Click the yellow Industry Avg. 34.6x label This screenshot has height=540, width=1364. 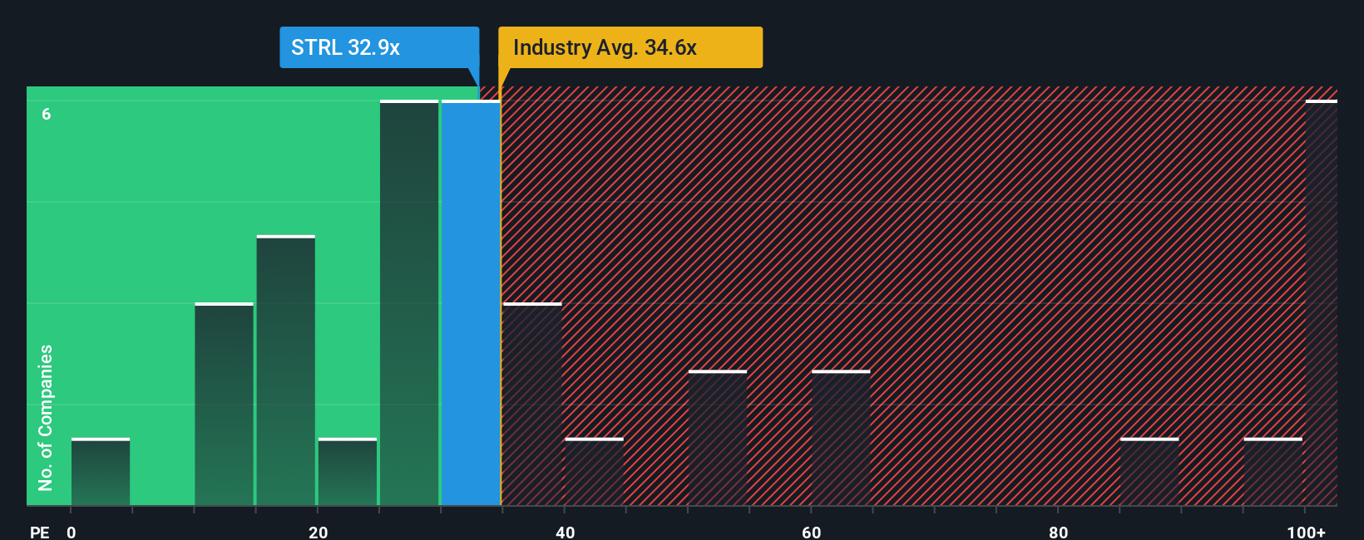tap(630, 47)
